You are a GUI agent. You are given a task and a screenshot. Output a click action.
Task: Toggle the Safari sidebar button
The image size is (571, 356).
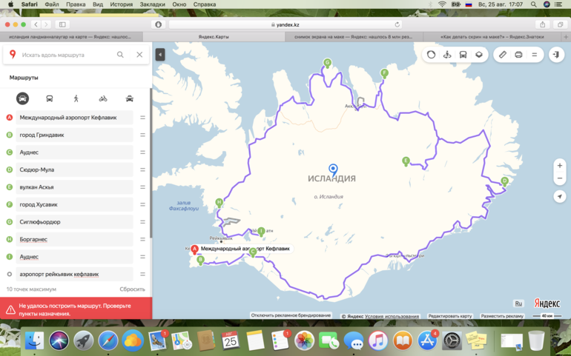(62, 24)
